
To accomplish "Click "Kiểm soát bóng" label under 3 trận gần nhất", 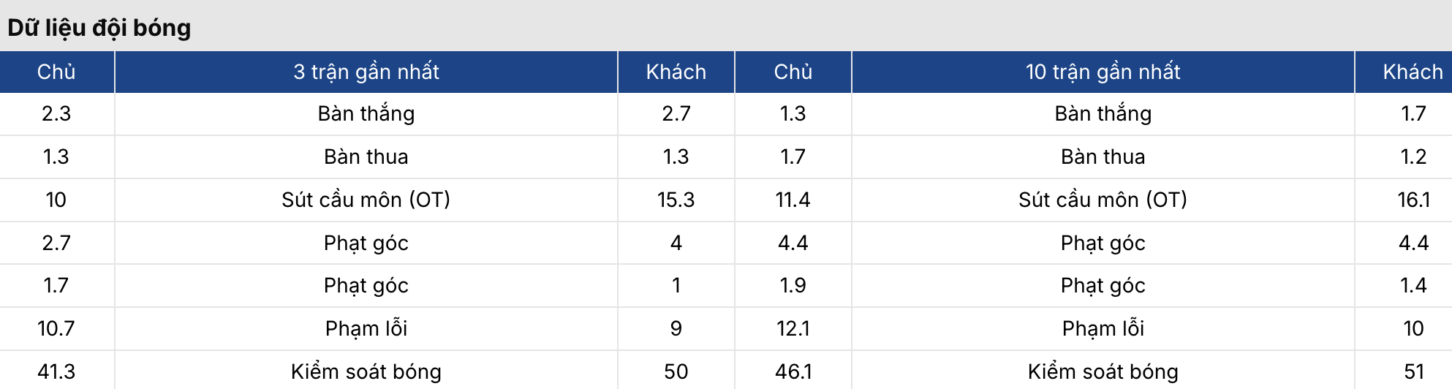I will click(x=366, y=371).
